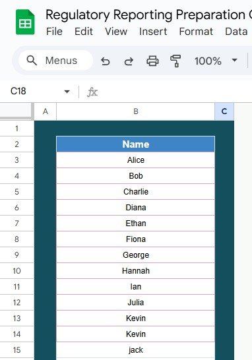Select row 10 header
252x360 pixels.
[16, 271]
